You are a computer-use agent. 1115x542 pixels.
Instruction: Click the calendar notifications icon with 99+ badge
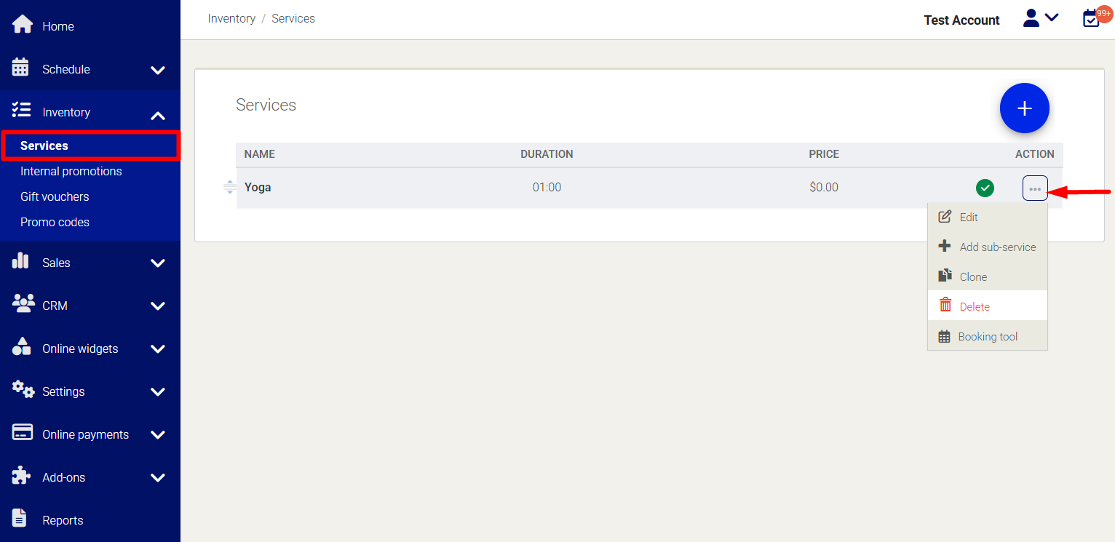pos(1092,18)
